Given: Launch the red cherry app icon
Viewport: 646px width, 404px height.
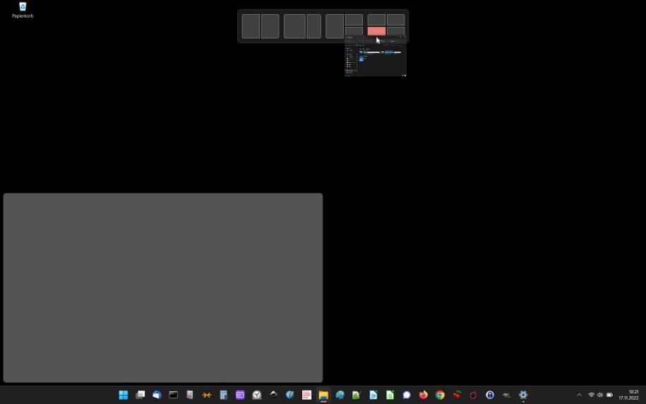Looking at the screenshot, I should point(457,395).
